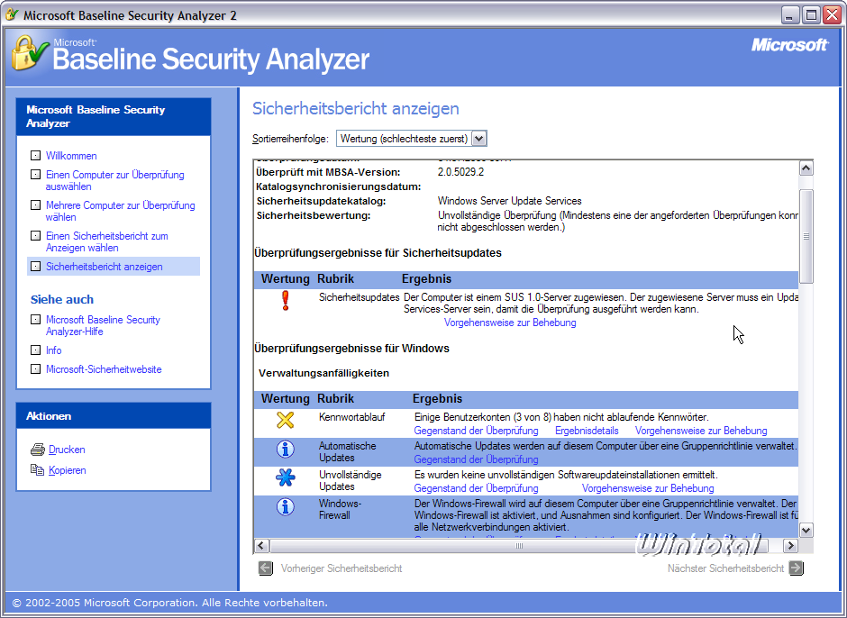Viewport: 847px width, 618px height.
Task: Open the Sortierreihenfolge dropdown arrow
Action: click(479, 139)
